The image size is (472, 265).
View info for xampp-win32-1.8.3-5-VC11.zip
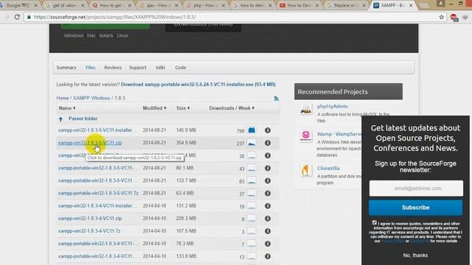(x=267, y=143)
